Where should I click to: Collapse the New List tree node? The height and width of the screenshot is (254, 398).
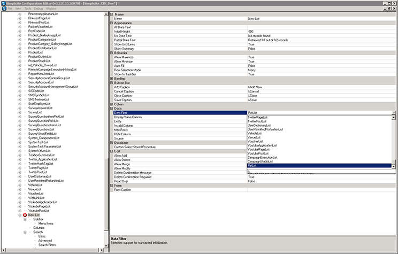click(x=20, y=215)
